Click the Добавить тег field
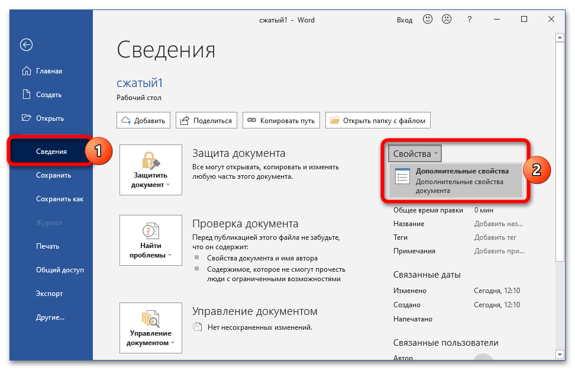 coord(495,237)
